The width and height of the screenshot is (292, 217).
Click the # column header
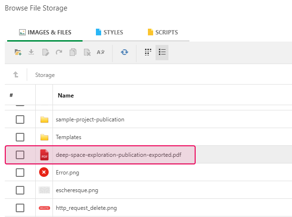(11, 95)
